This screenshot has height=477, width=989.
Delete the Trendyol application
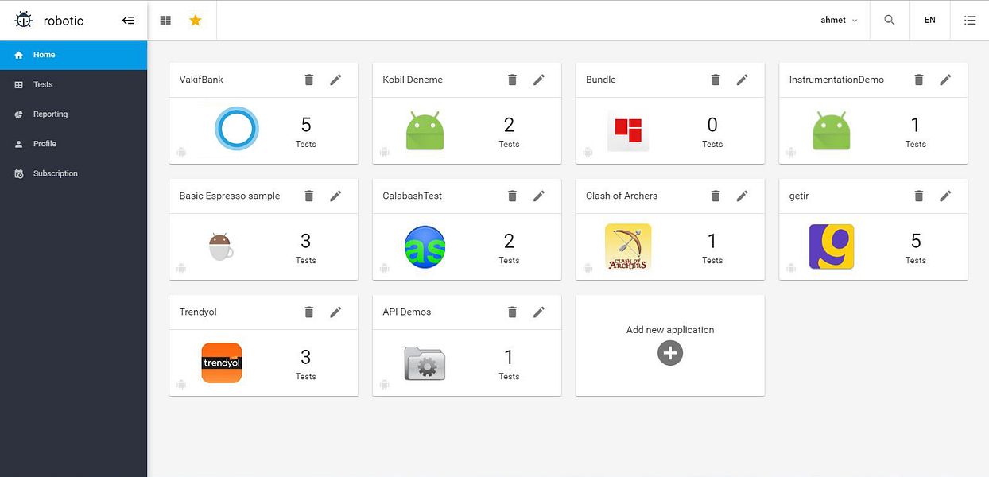point(309,312)
